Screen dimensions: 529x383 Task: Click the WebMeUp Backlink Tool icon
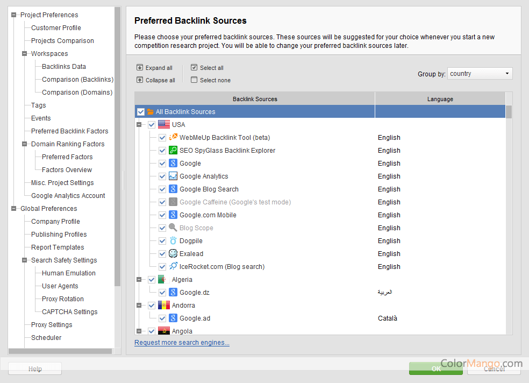173,138
